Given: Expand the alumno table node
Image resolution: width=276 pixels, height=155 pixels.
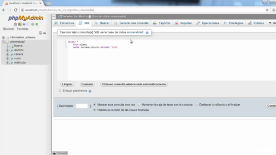Looking at the screenshot, I should coord(7,50).
